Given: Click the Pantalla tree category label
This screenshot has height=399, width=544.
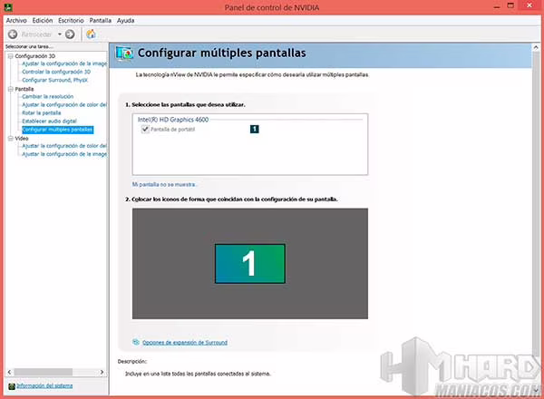Looking at the screenshot, I should (24, 89).
